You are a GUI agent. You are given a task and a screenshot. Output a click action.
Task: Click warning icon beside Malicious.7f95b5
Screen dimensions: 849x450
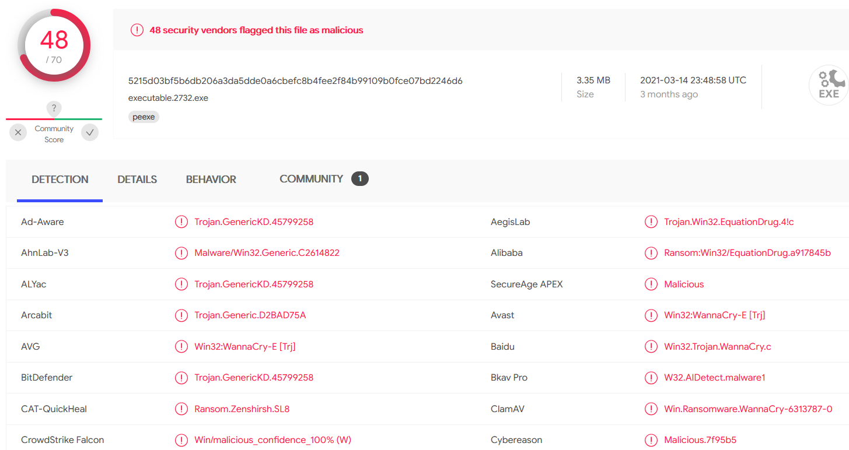651,440
